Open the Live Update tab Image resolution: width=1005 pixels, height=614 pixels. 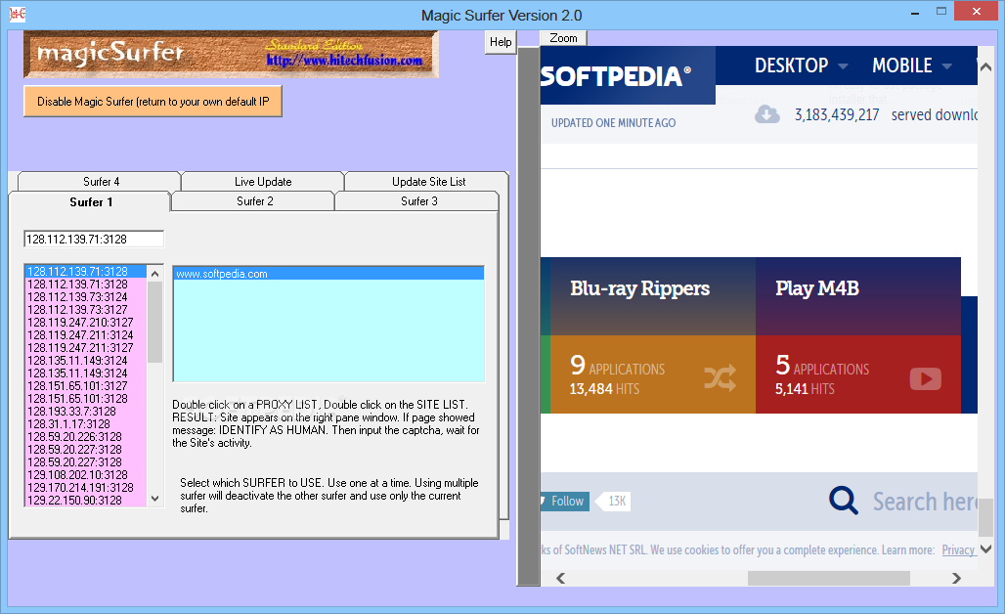(x=263, y=182)
